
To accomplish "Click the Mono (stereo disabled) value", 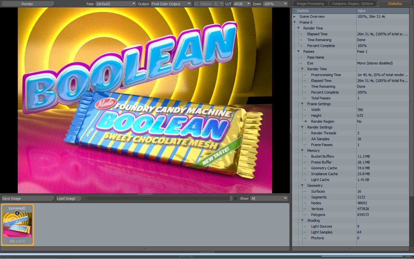I will 375,63.
